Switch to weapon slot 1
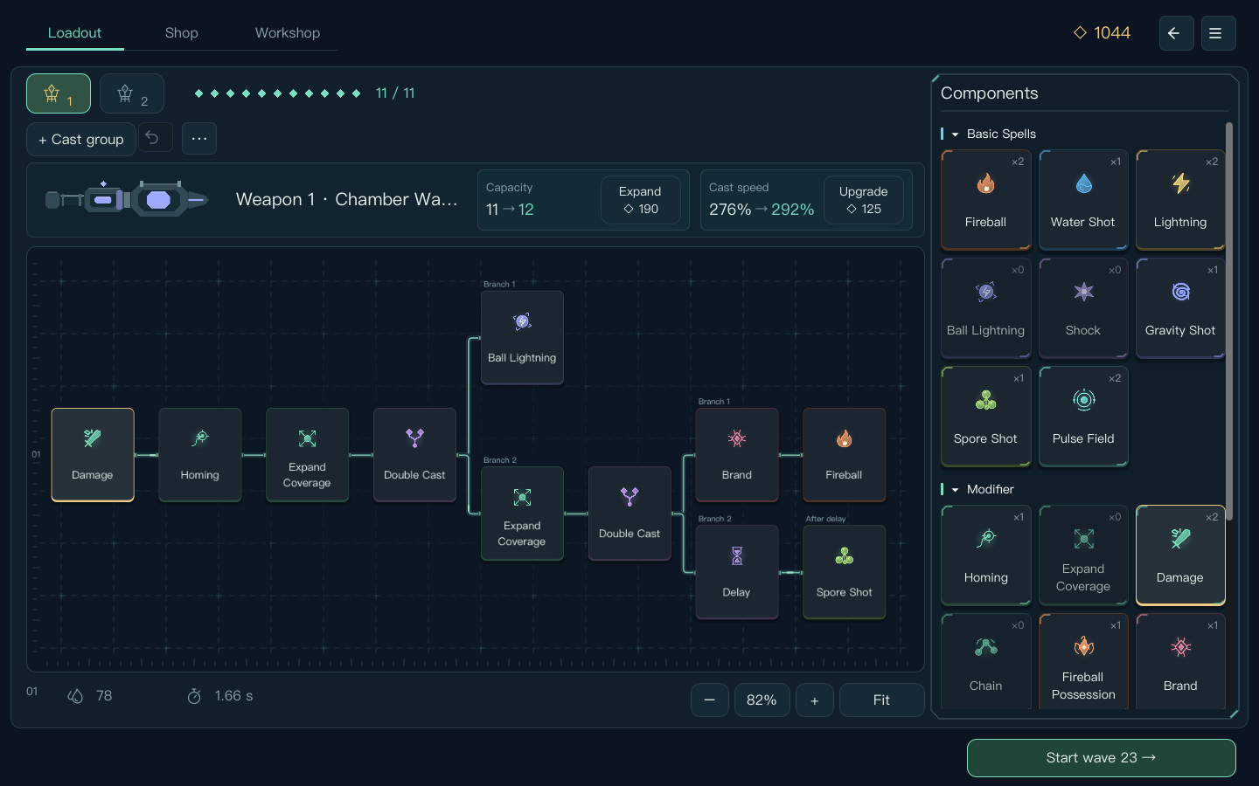This screenshot has width=1259, height=786. 59,93
